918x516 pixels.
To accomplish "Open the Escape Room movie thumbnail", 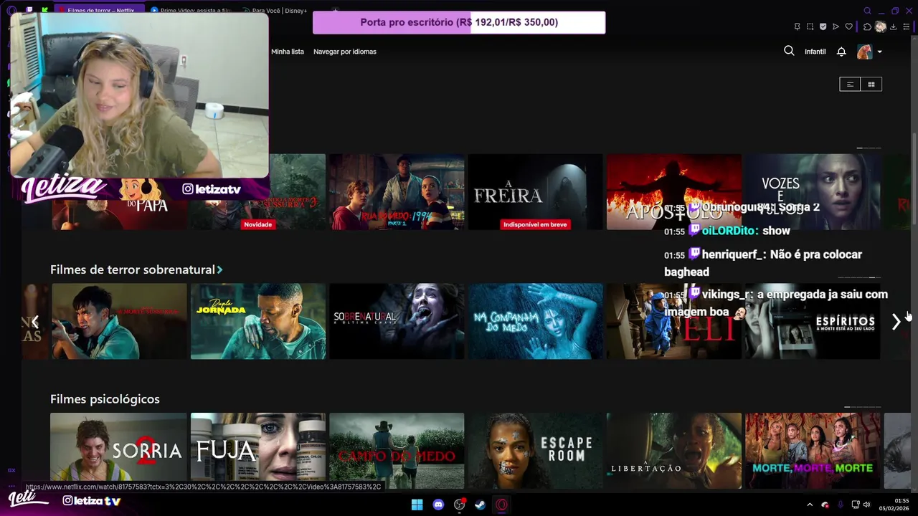I will coord(535,451).
